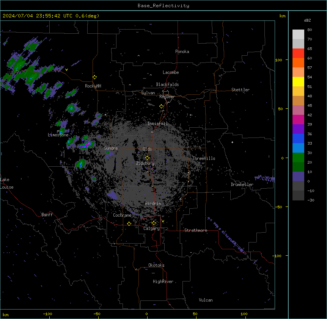Click the Blackfalds city label
327x319 pixels.
167,84
